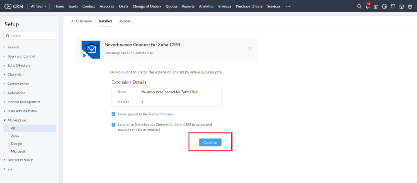417x183 pixels.
Task: Switch to the Updates tab
Action: coord(125,21)
